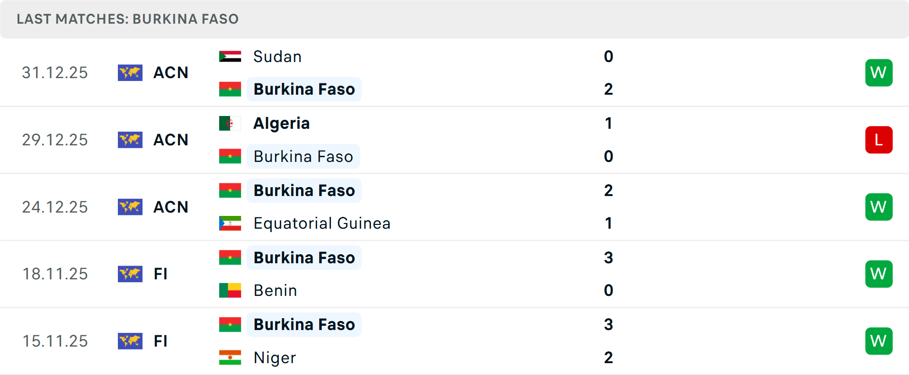Click the Algeria flag icon
Screen dimensions: 909x375
[x=230, y=124]
